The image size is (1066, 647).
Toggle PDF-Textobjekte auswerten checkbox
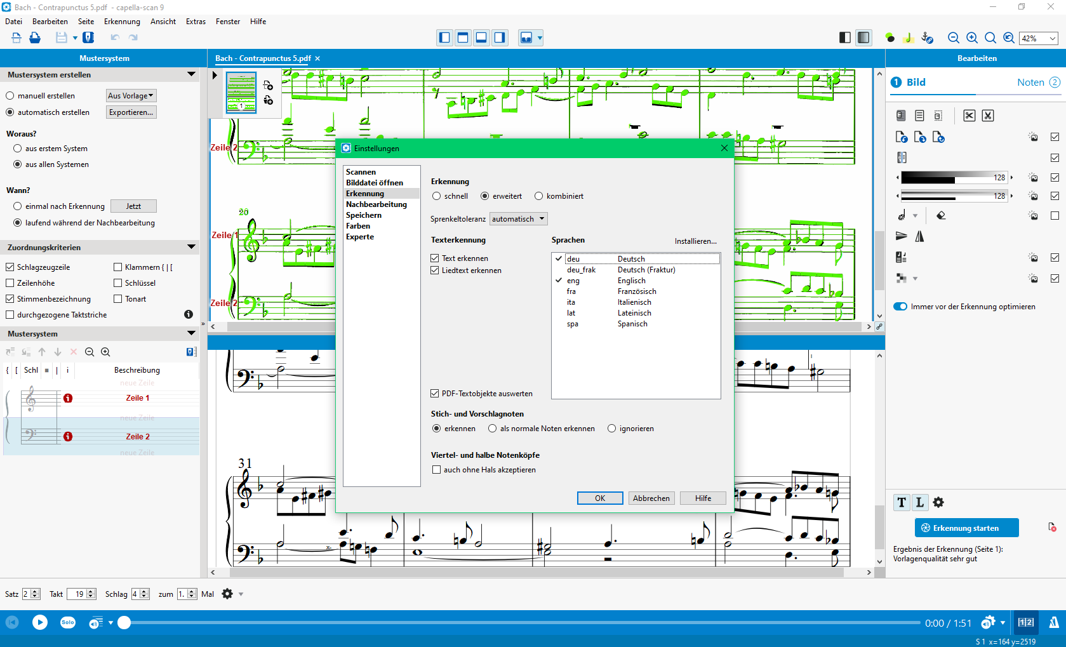point(435,394)
